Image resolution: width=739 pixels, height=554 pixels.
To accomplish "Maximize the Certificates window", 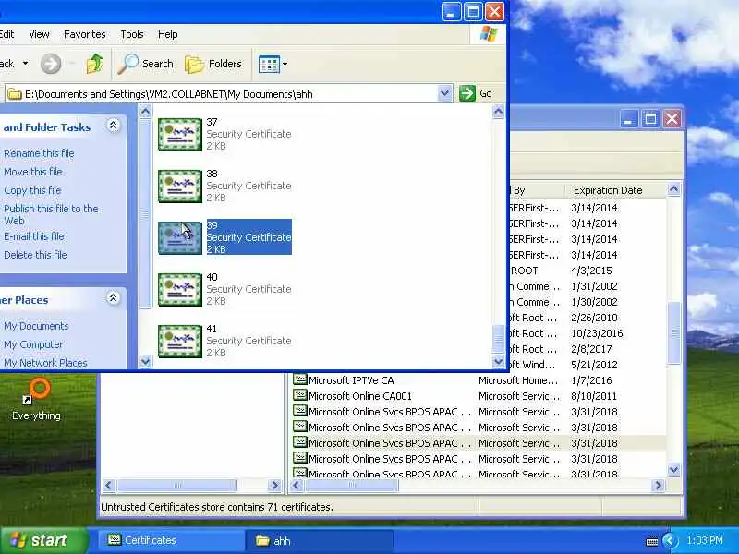I will (650, 119).
